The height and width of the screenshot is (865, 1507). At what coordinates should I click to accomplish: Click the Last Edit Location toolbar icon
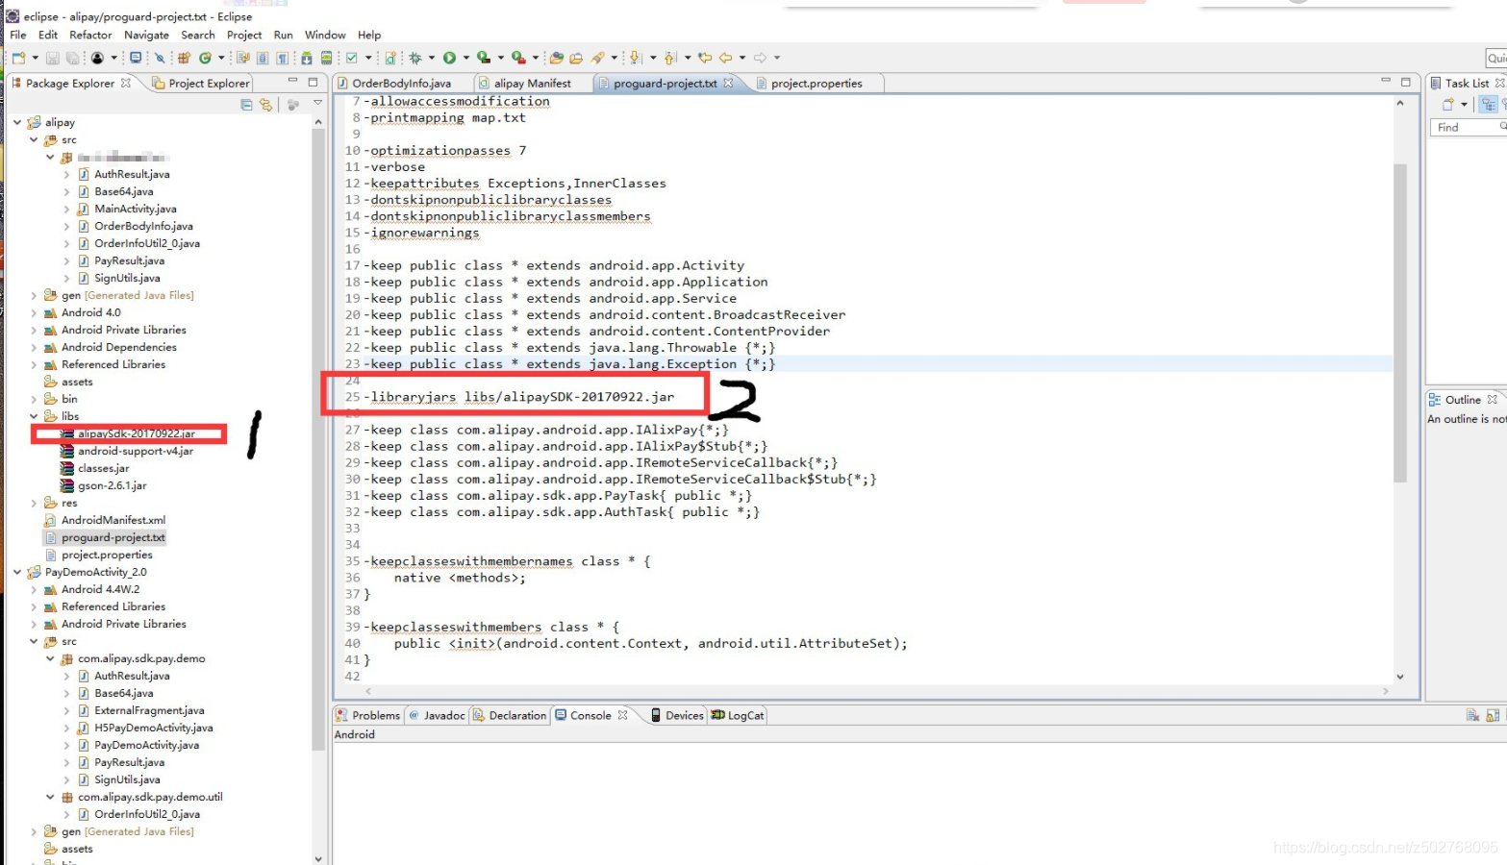pos(705,58)
